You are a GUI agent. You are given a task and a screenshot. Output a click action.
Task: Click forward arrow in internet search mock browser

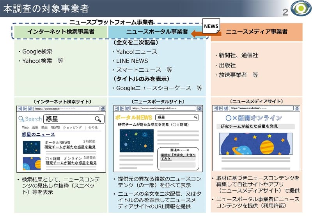pyautogui.click(x=25, y=109)
